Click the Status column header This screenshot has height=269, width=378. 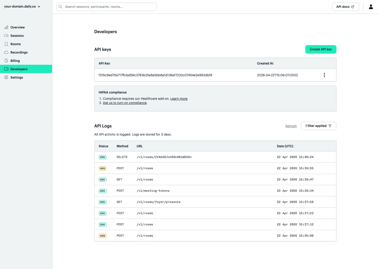click(x=103, y=146)
